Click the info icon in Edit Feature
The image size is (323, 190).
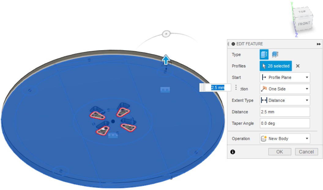point(233,152)
